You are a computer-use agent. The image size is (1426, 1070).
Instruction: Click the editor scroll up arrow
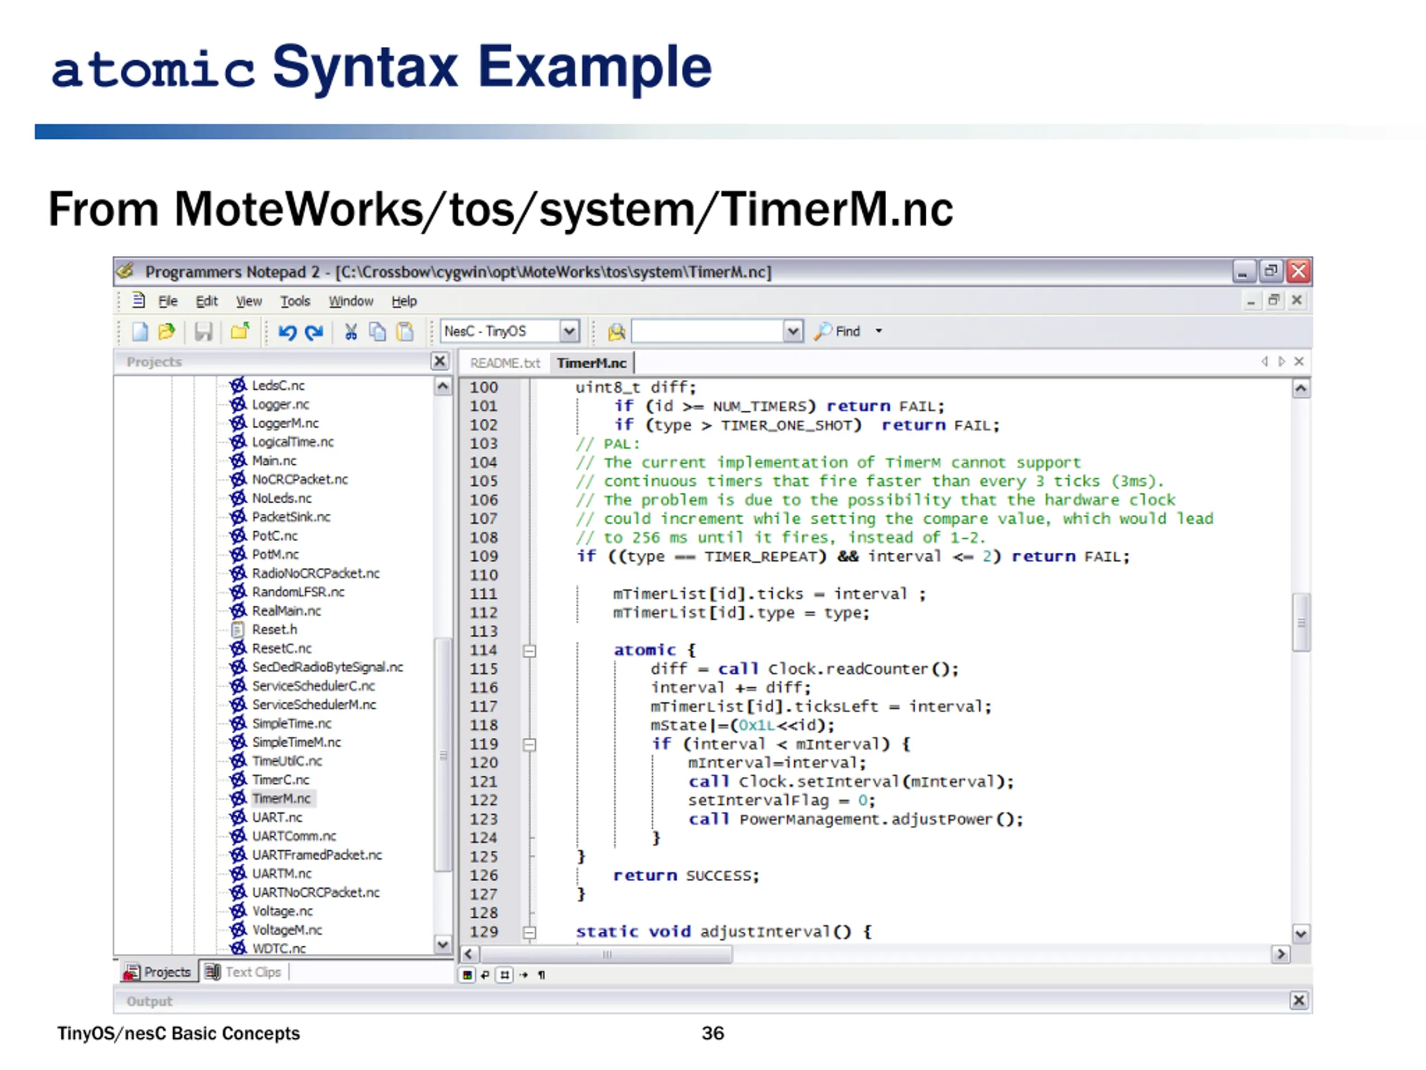1301,389
